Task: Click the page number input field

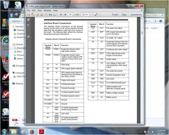Action: pos(70,15)
